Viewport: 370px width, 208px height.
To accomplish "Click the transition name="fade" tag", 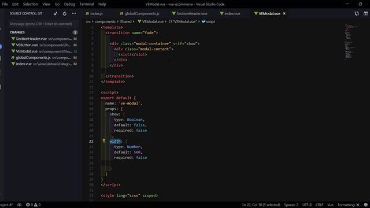I will pyautogui.click(x=132, y=33).
